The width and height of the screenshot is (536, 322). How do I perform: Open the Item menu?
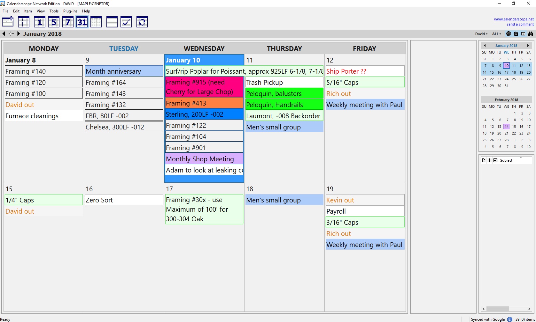[x=28, y=11]
